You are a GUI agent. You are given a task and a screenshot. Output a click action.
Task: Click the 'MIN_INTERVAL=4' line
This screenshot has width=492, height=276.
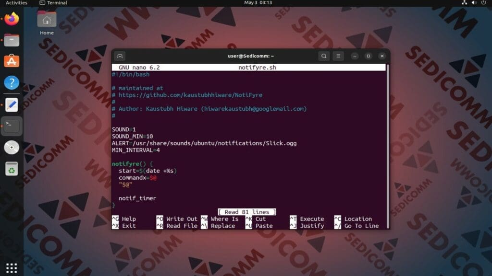[135, 150]
